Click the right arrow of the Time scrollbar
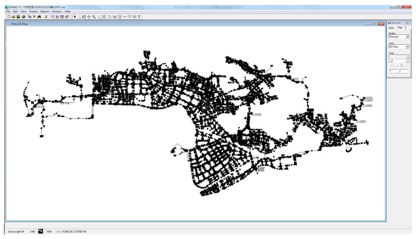This screenshot has width=416, height=239. [x=407, y=61]
